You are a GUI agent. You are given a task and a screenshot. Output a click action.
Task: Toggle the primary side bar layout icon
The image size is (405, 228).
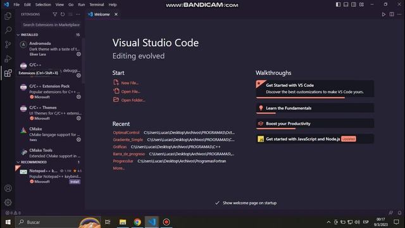pyautogui.click(x=338, y=4)
